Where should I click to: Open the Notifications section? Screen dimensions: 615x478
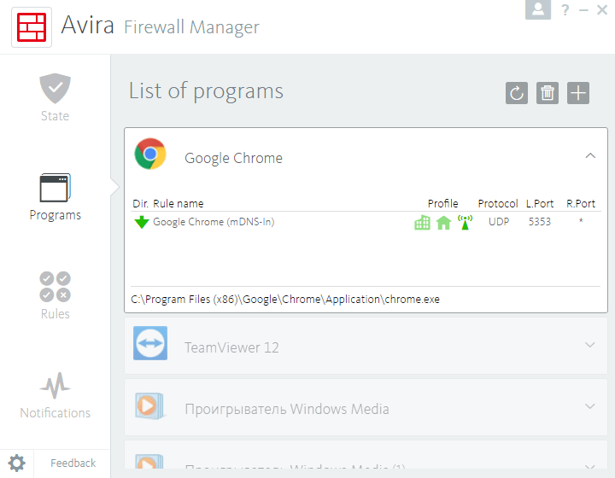point(55,396)
